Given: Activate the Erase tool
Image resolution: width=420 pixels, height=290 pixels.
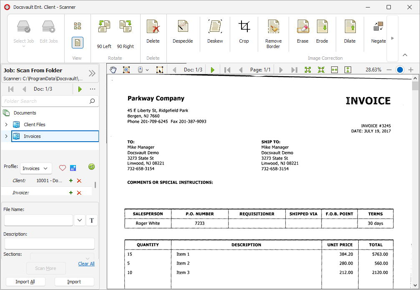Looking at the screenshot, I should [303, 31].
